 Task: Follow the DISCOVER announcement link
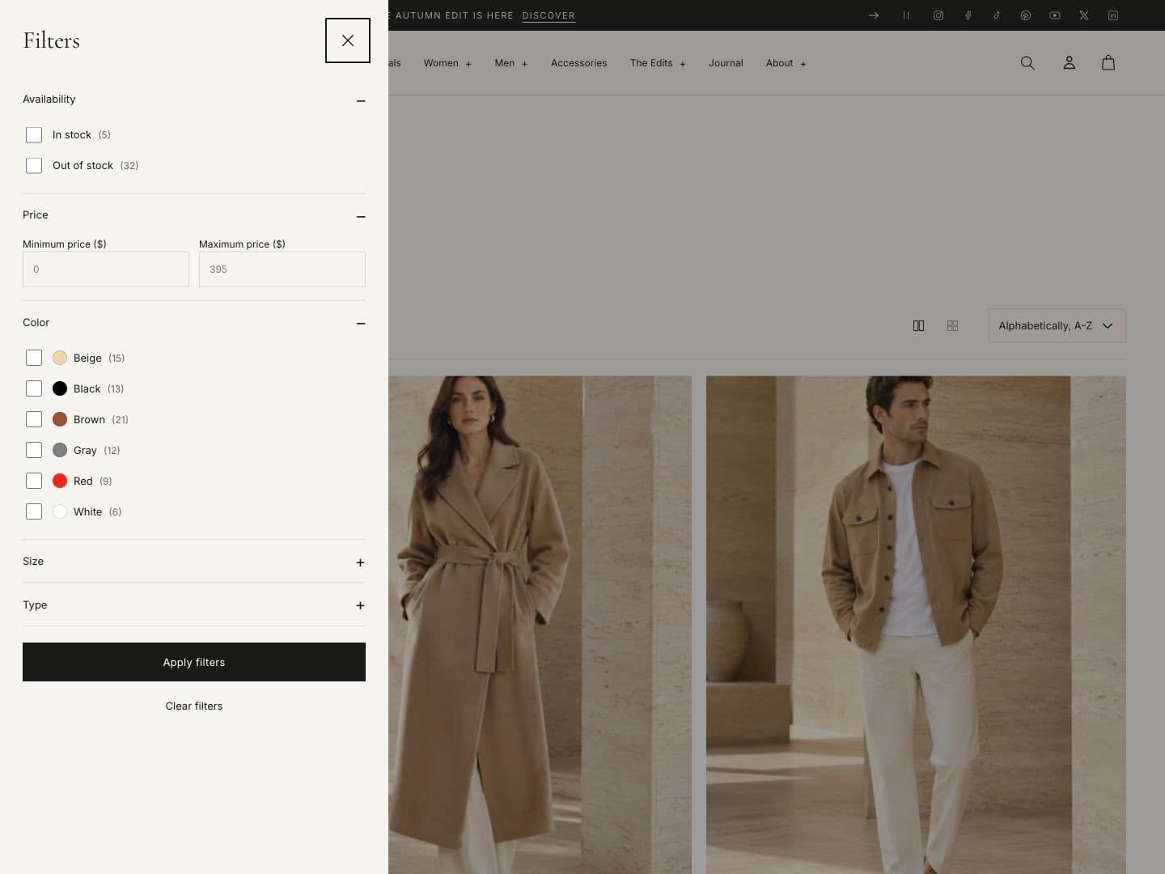coord(549,15)
